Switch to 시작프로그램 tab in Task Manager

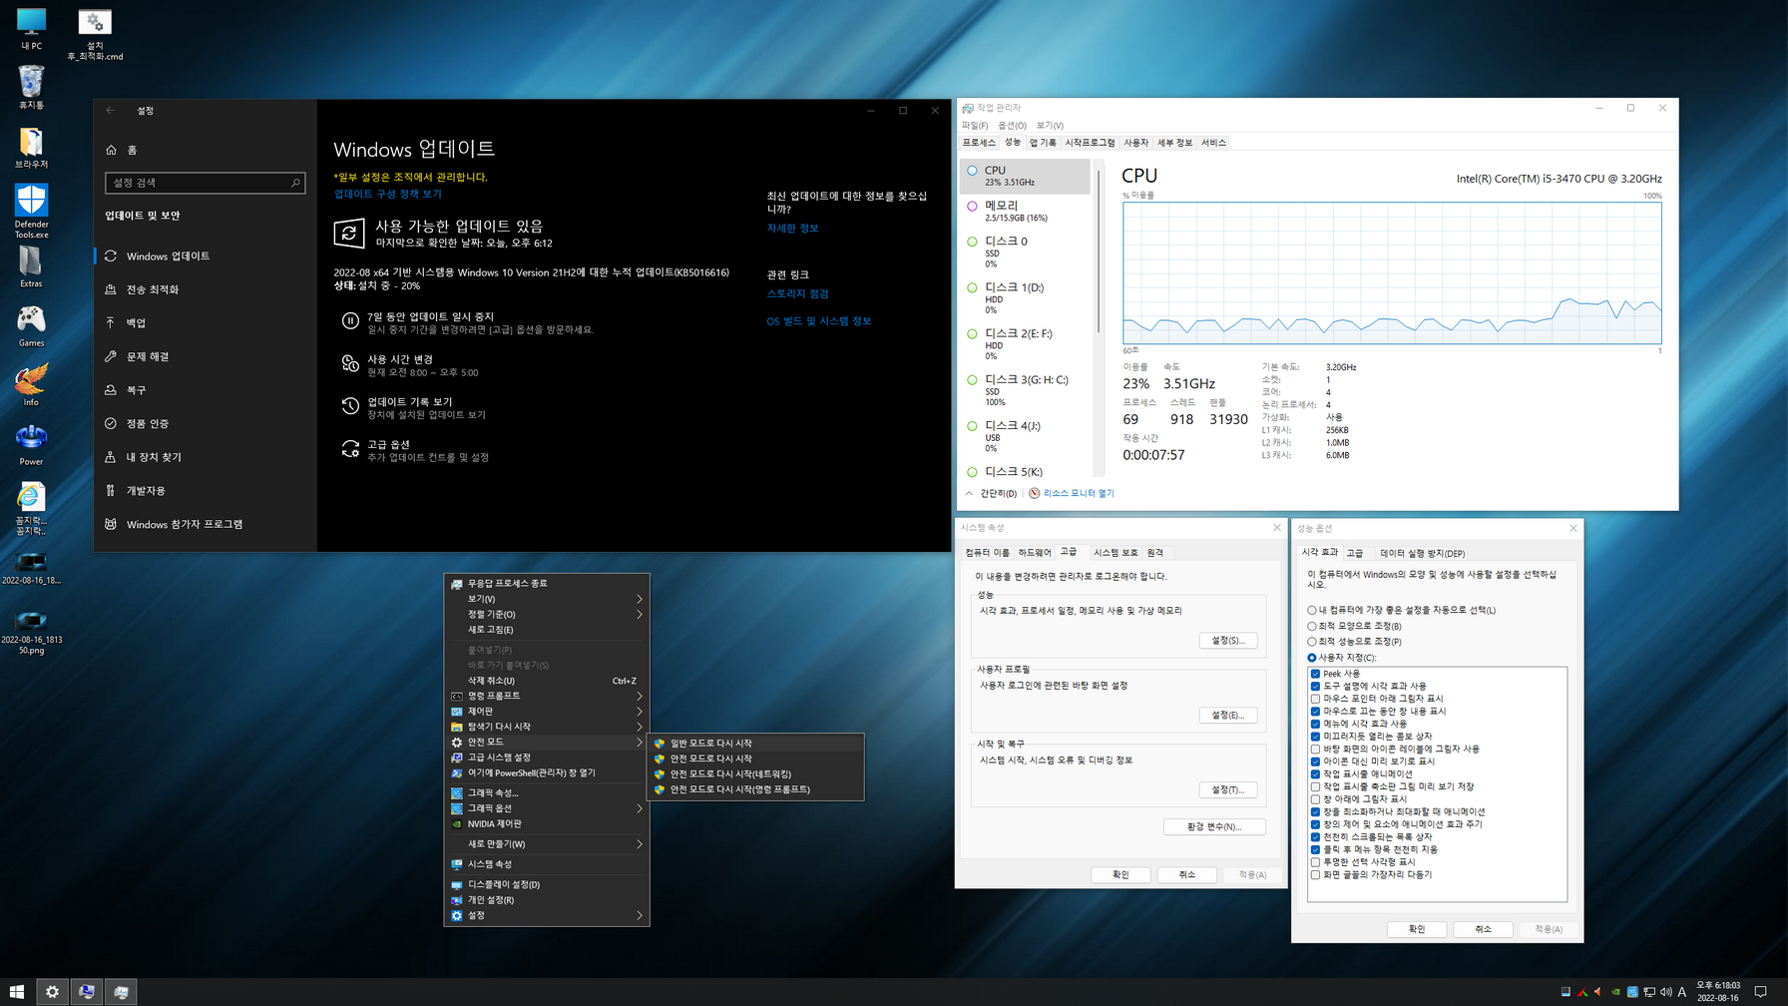tap(1090, 143)
